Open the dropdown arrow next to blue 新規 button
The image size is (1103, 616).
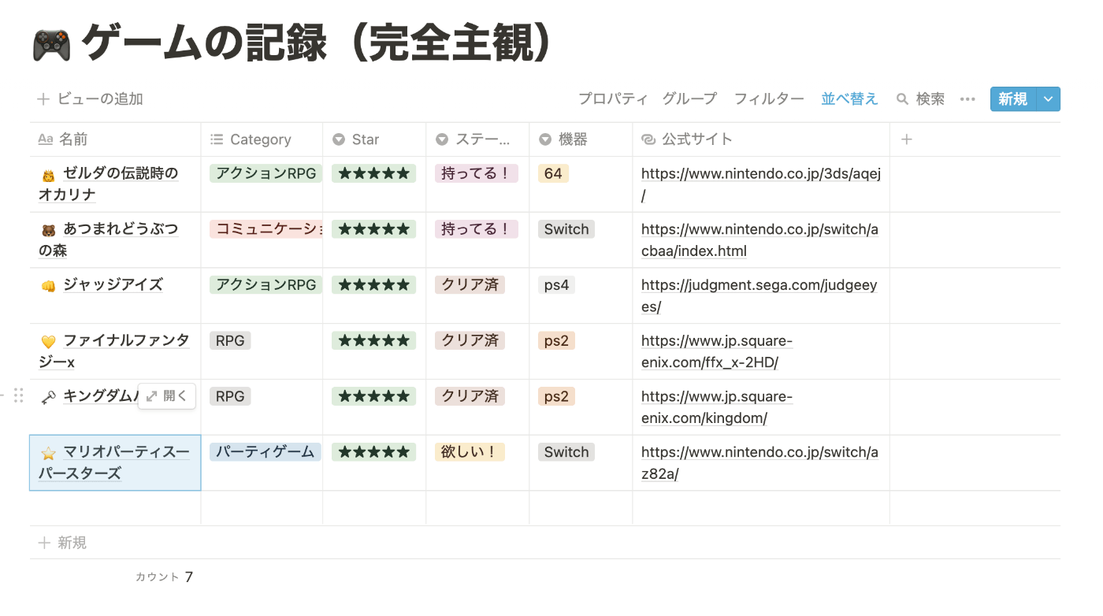click(1048, 99)
